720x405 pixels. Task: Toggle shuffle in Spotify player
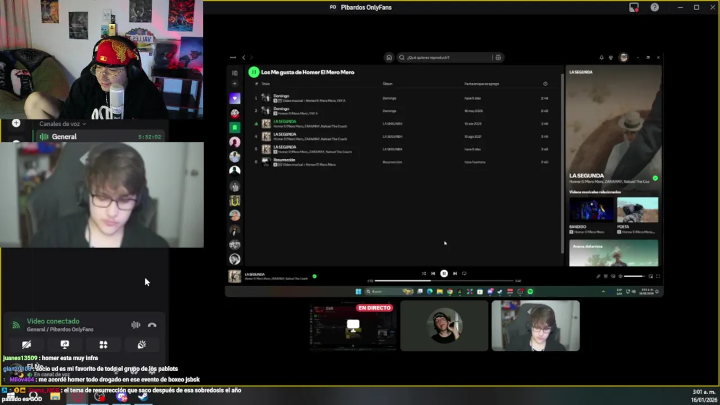(424, 273)
